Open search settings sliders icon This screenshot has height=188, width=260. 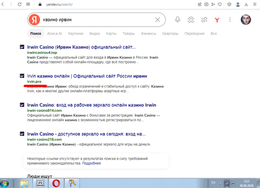tap(204, 20)
